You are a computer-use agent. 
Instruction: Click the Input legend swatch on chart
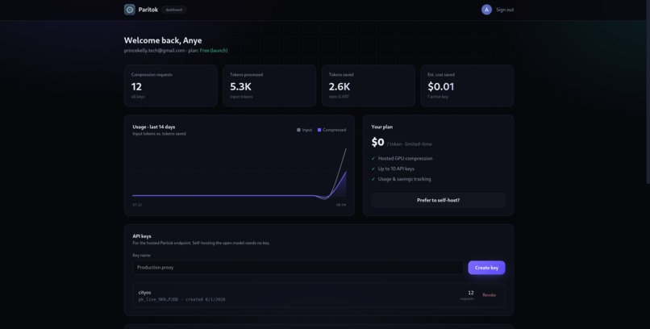point(298,130)
